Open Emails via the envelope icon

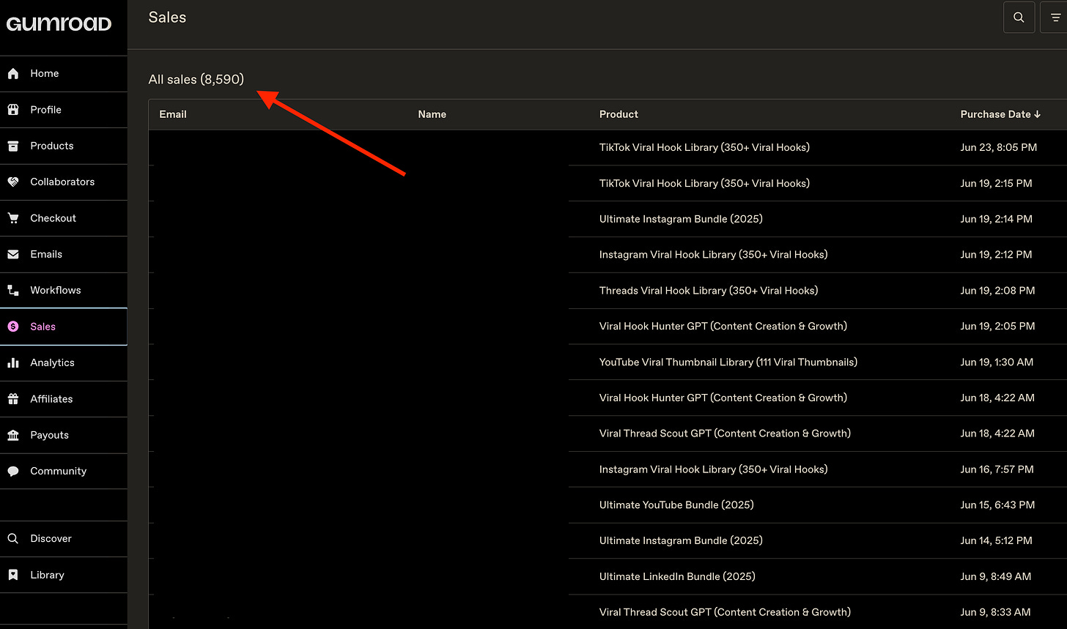coord(13,254)
